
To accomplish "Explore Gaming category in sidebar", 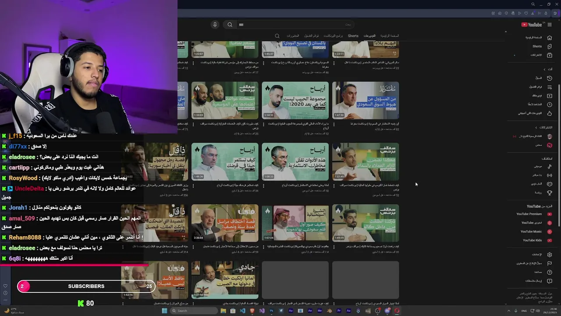I will pyautogui.click(x=541, y=184).
